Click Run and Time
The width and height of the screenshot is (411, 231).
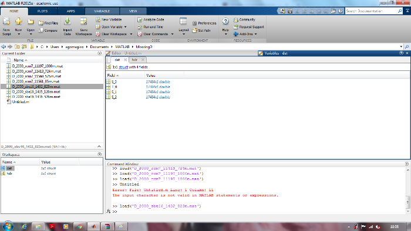(150, 27)
